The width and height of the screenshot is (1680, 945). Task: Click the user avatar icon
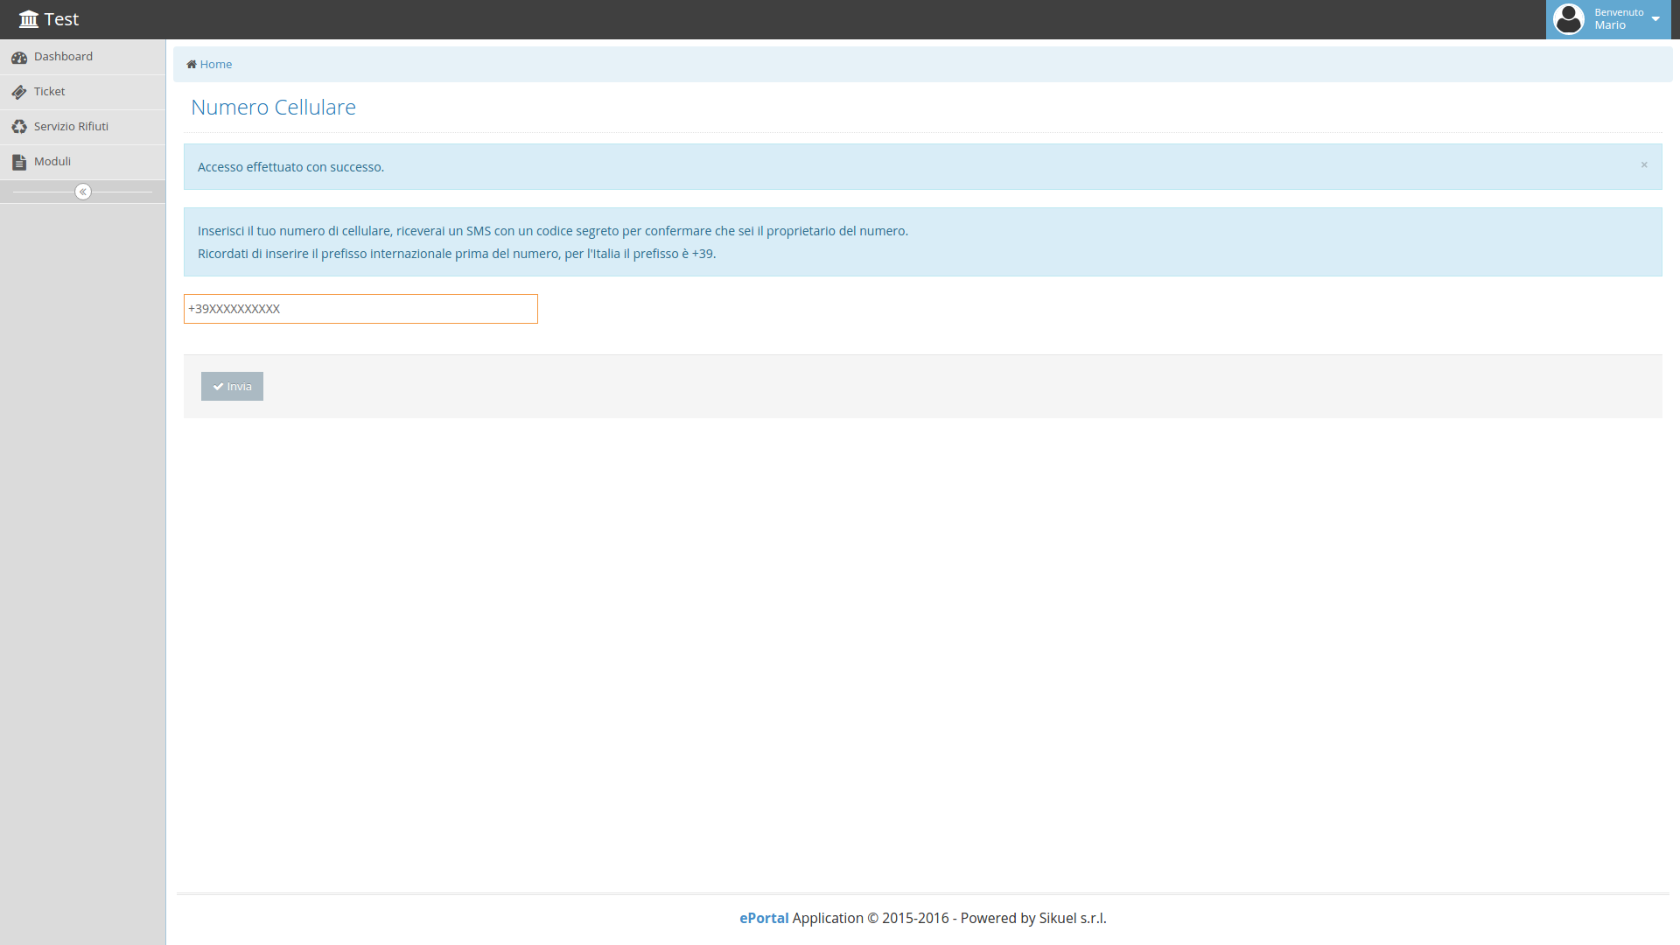(x=1569, y=19)
